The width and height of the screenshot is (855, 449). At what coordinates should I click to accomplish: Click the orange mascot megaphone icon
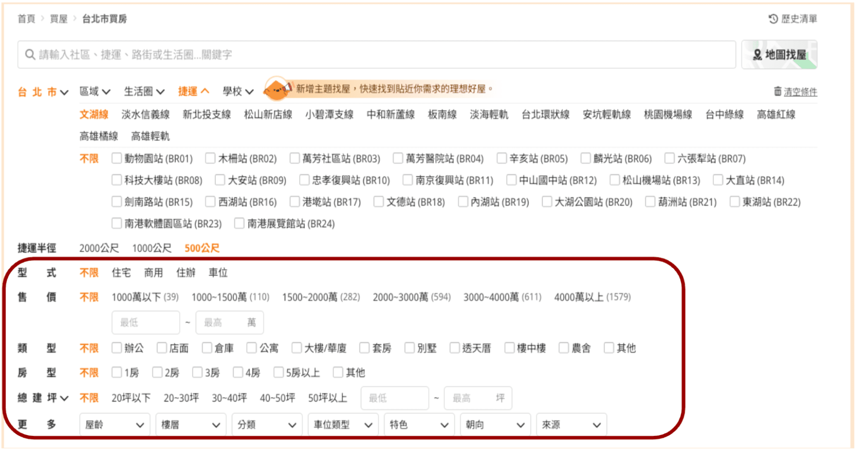(x=277, y=89)
